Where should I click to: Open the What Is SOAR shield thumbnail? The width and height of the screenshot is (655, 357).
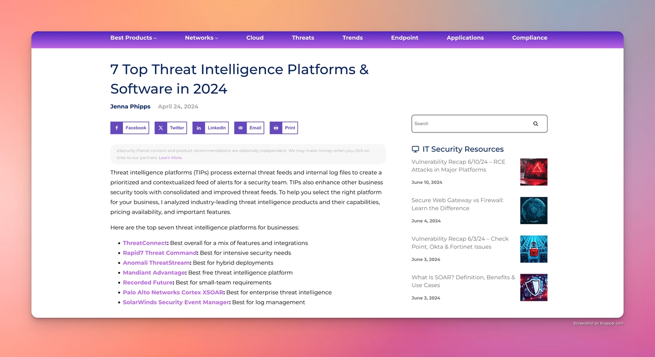(x=533, y=287)
